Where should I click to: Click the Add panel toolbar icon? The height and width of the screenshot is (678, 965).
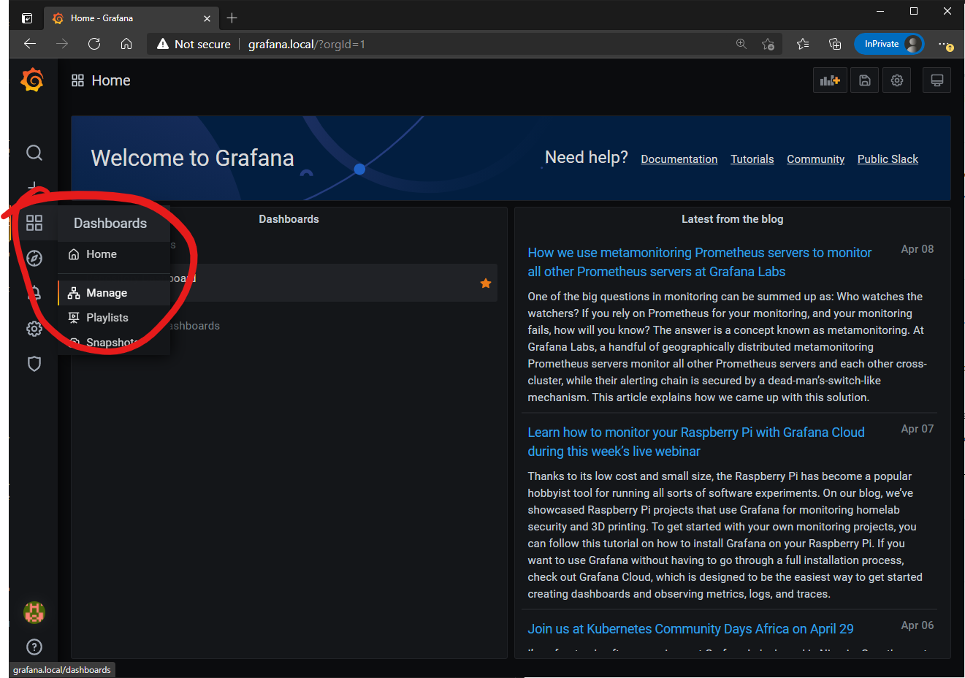pos(830,80)
